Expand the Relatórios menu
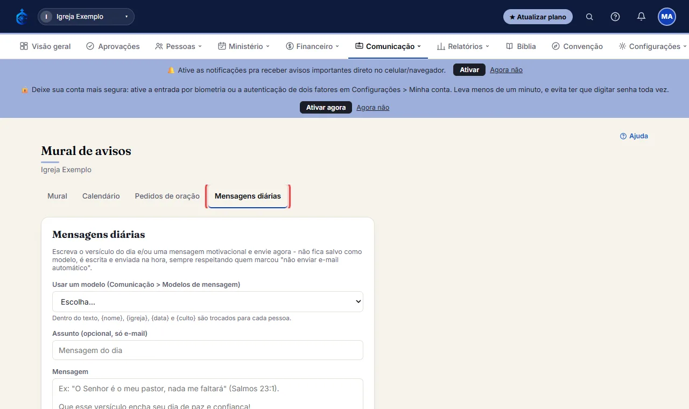Image resolution: width=689 pixels, height=409 pixels. tap(463, 46)
